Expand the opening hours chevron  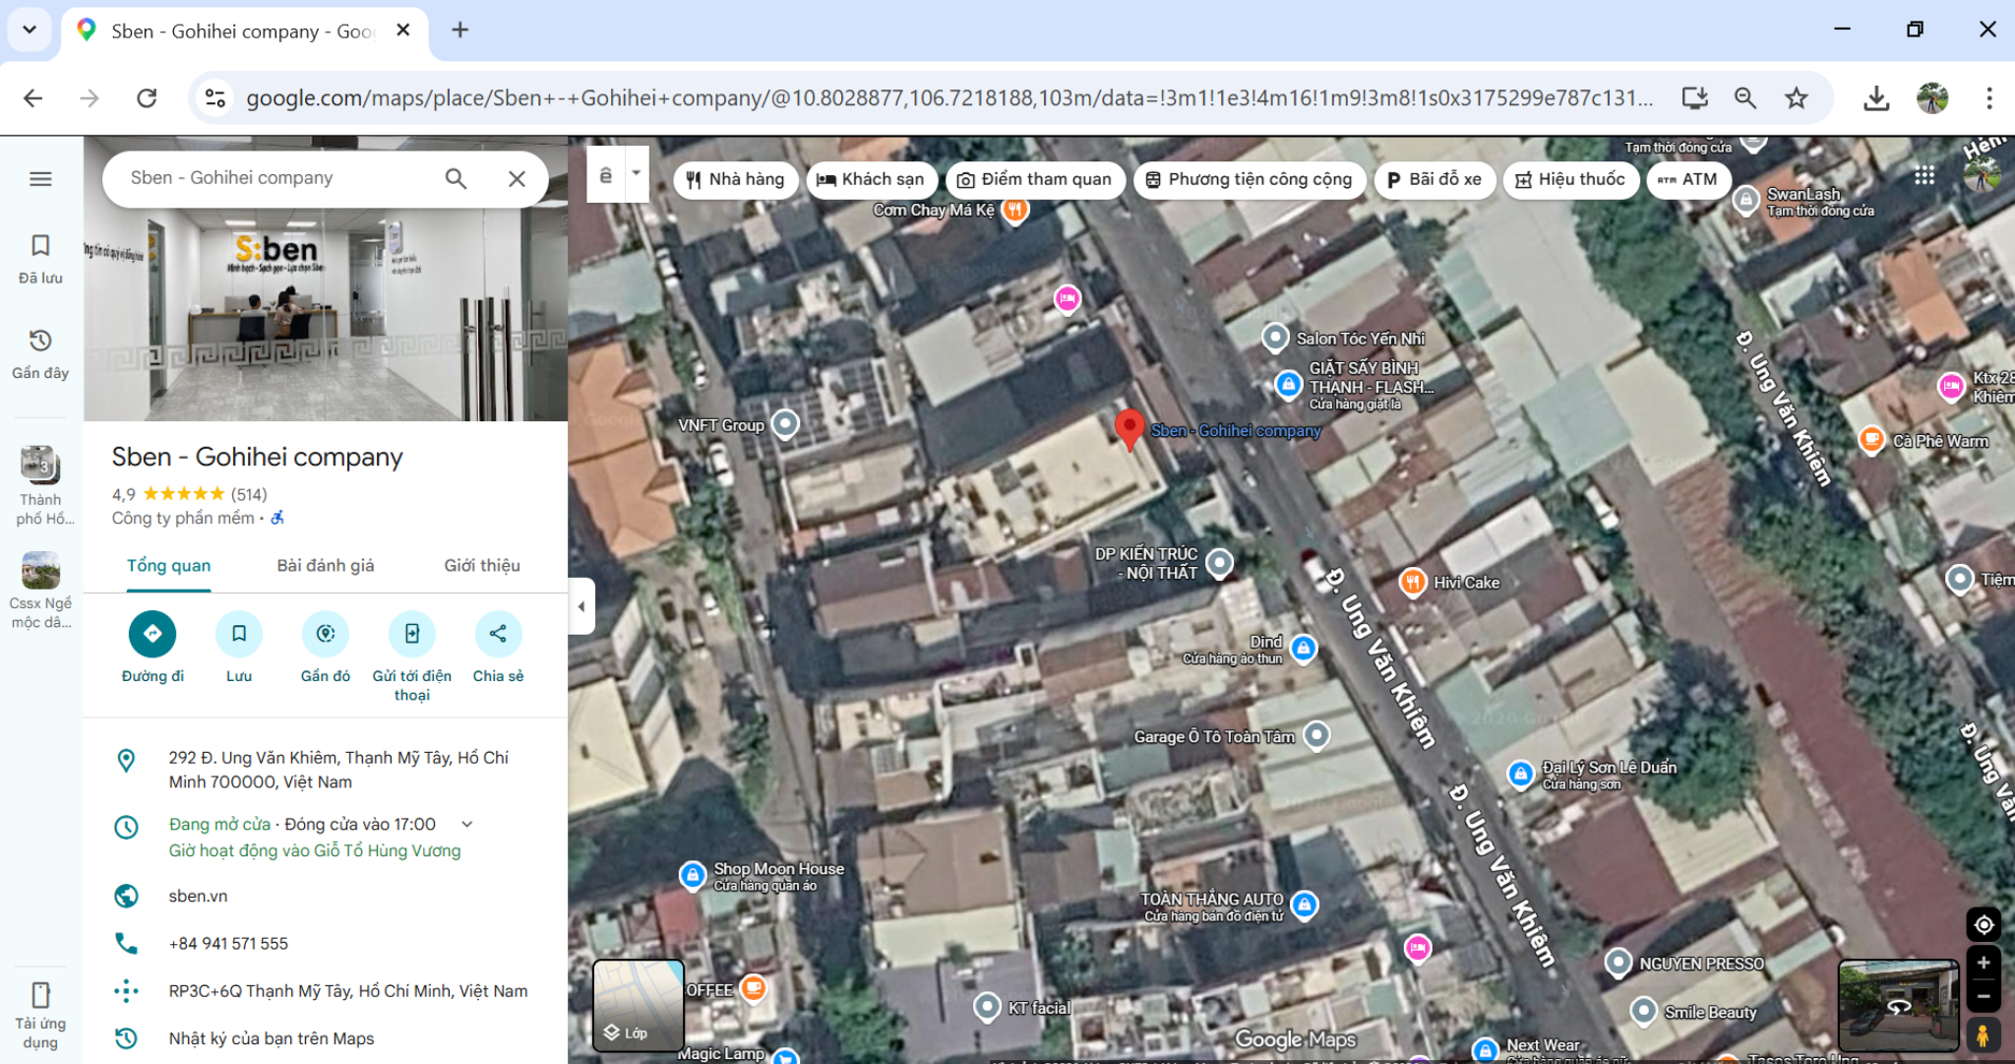coord(467,824)
